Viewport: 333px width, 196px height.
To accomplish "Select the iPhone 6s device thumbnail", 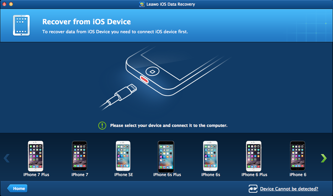I will coord(210,156).
